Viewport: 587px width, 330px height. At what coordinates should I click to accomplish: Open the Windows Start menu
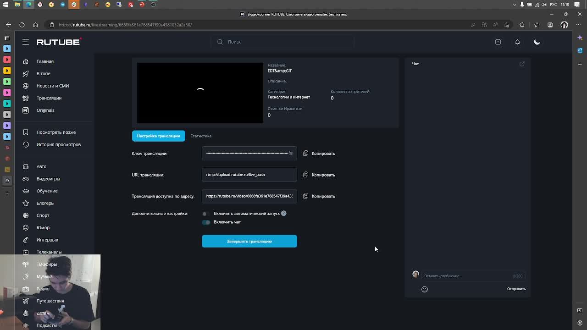pyautogui.click(x=6, y=5)
